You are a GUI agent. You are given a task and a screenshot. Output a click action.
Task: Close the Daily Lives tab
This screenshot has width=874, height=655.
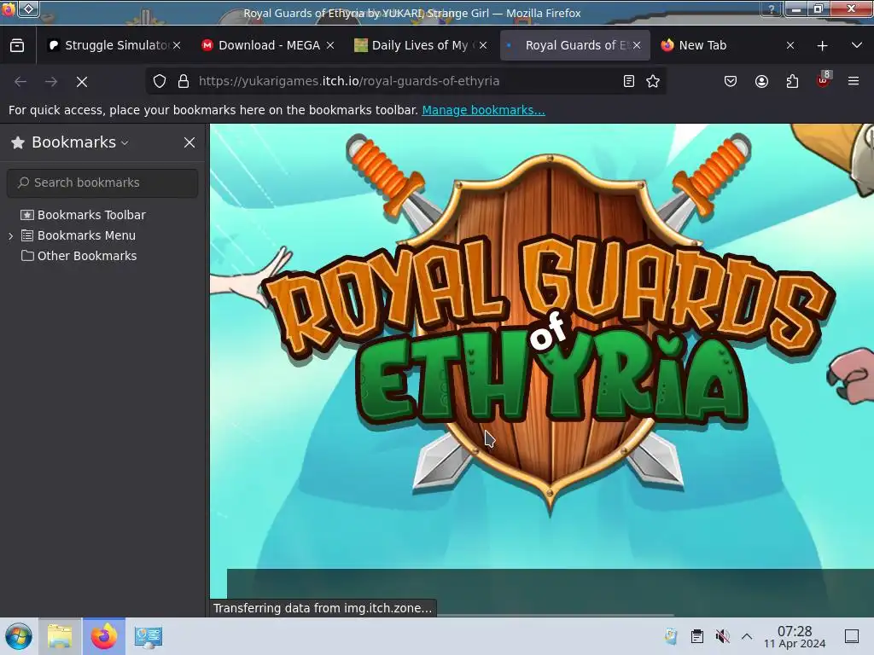point(483,46)
